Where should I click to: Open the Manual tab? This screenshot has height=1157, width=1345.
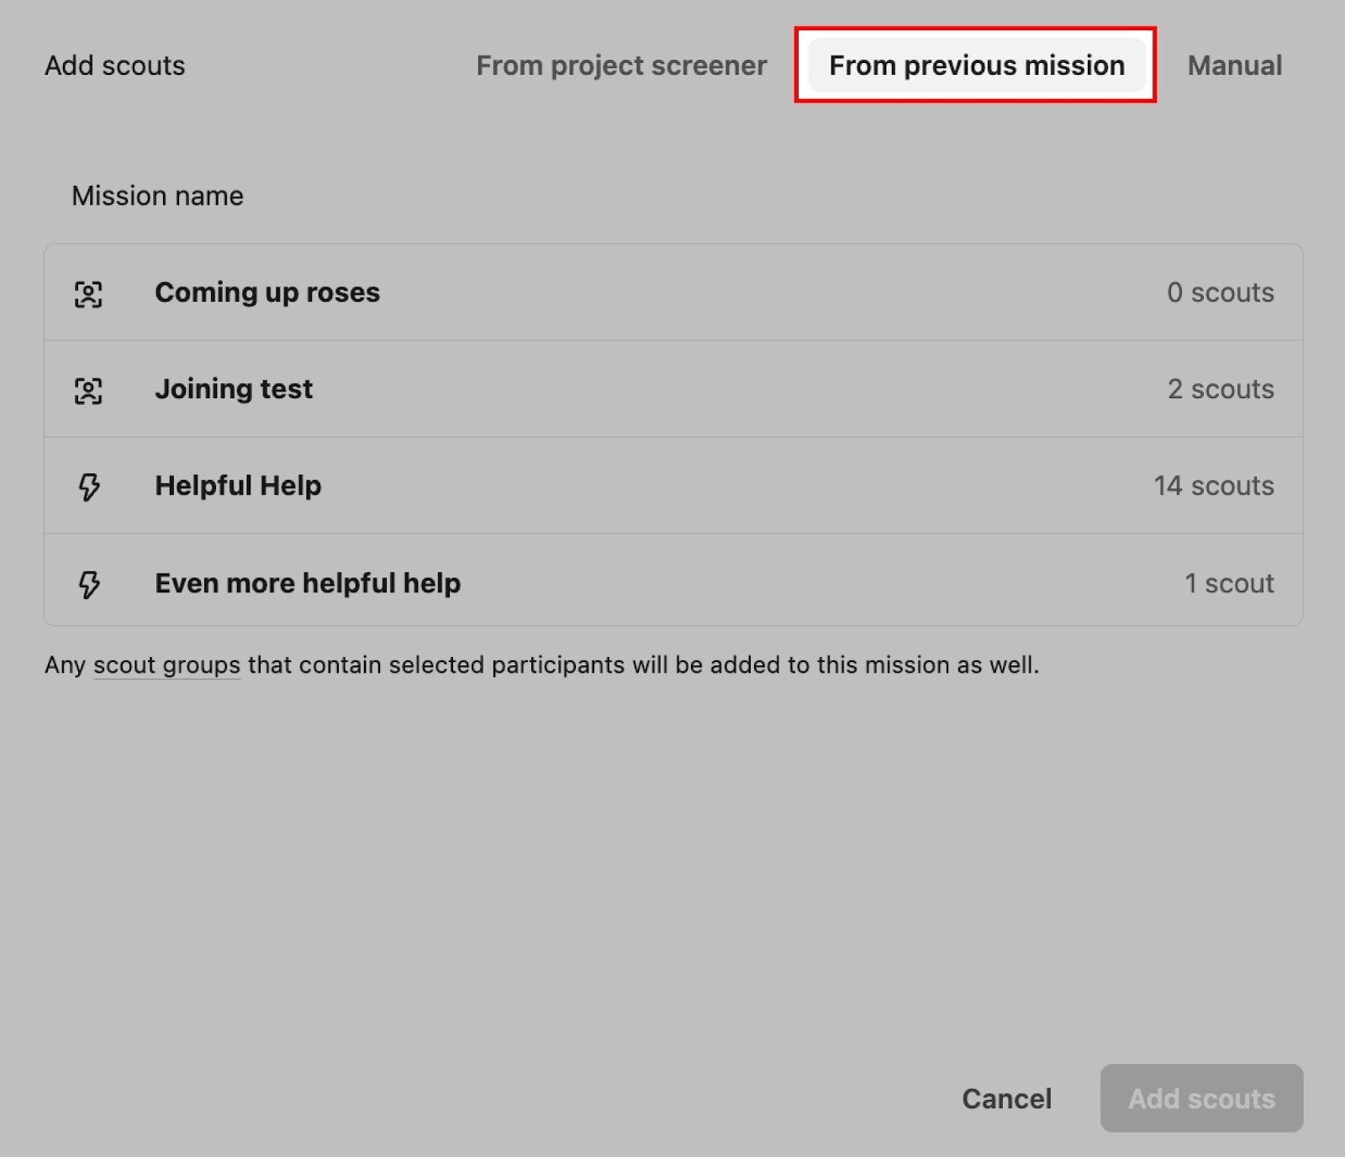1234,66
